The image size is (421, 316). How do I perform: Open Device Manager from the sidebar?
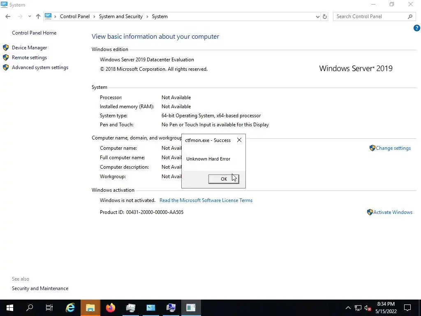29,48
